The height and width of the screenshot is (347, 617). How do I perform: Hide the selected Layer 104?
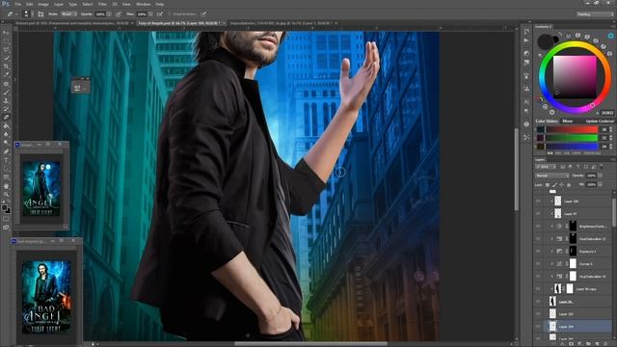click(x=538, y=326)
